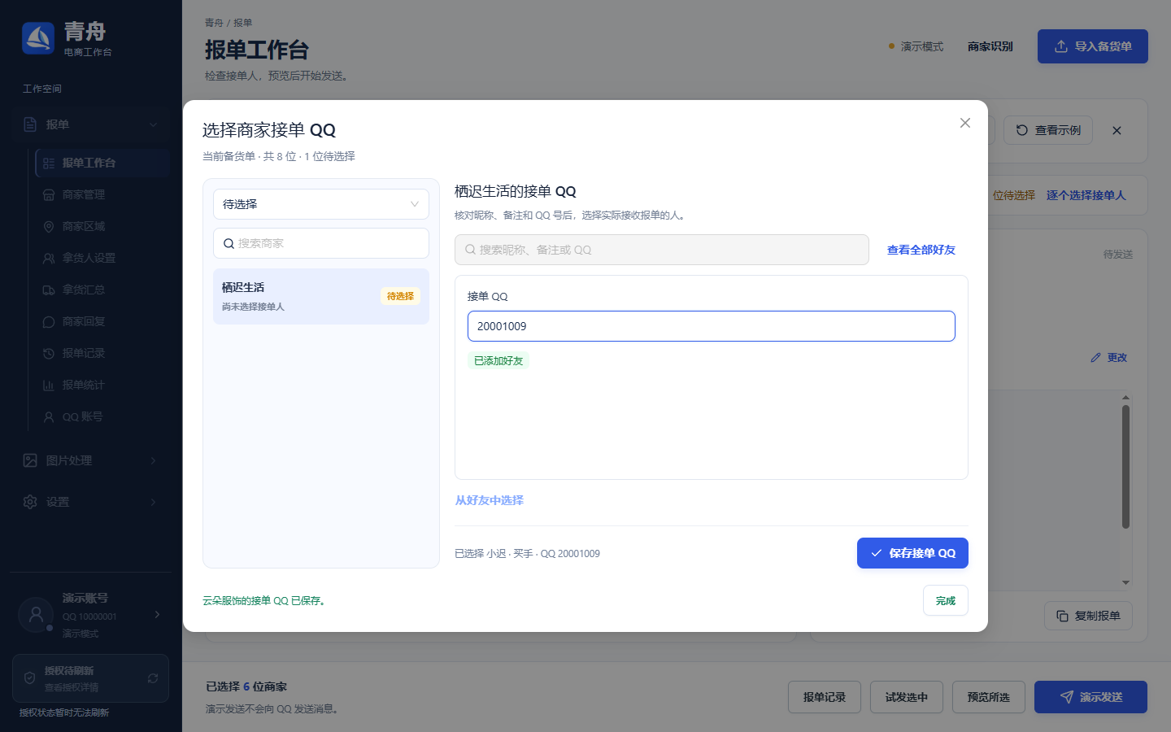Click 商家识别 in the header
The width and height of the screenshot is (1171, 732).
(x=990, y=46)
